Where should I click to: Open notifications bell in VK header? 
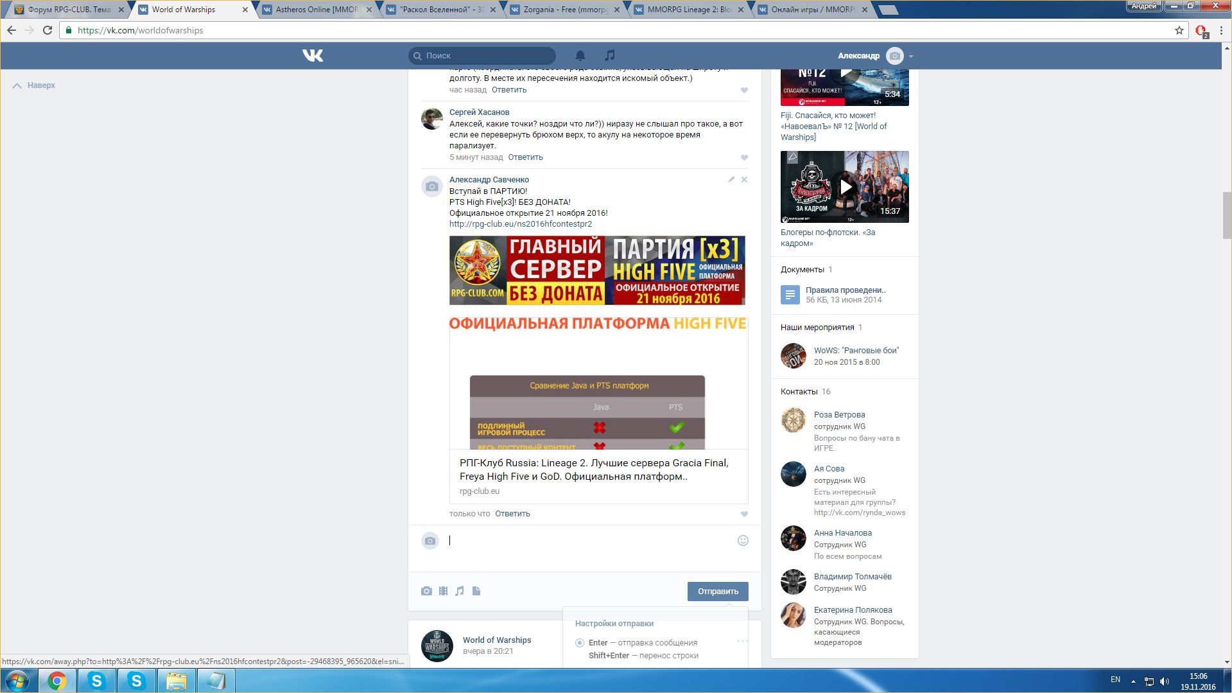(x=580, y=56)
